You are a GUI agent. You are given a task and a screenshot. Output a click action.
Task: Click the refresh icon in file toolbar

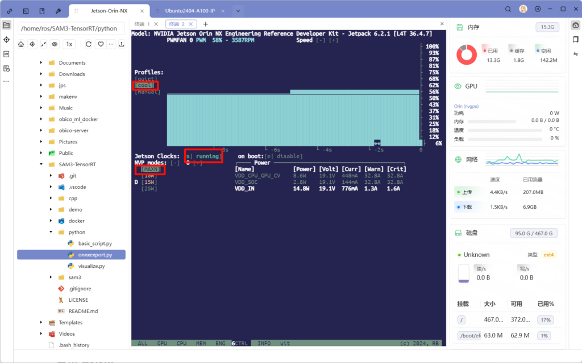88,44
